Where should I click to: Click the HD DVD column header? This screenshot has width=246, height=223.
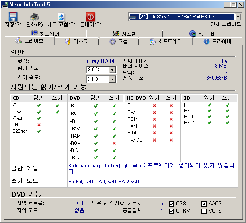[136, 98]
